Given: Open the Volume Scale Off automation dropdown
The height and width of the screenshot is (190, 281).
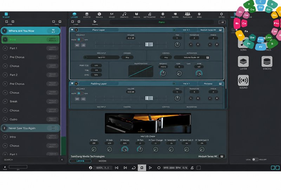Looking at the screenshot, I should (x=191, y=57).
